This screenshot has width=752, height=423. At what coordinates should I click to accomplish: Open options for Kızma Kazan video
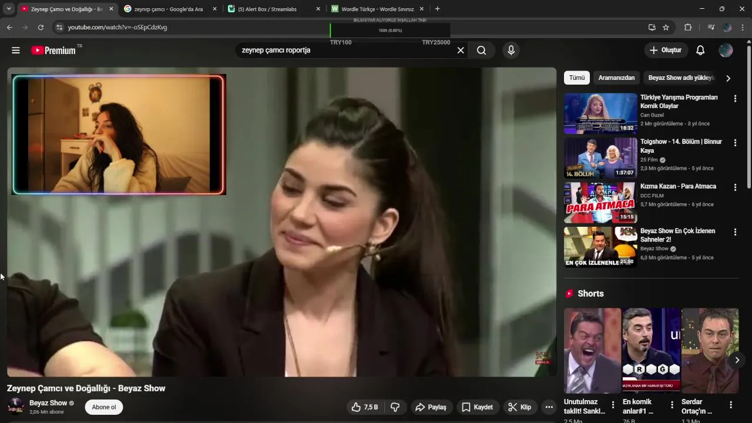pos(735,187)
